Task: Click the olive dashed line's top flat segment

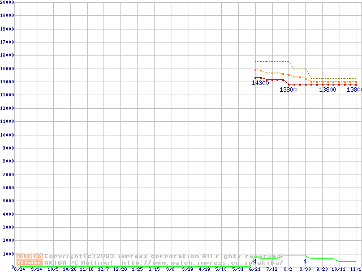Action: pos(272,61)
